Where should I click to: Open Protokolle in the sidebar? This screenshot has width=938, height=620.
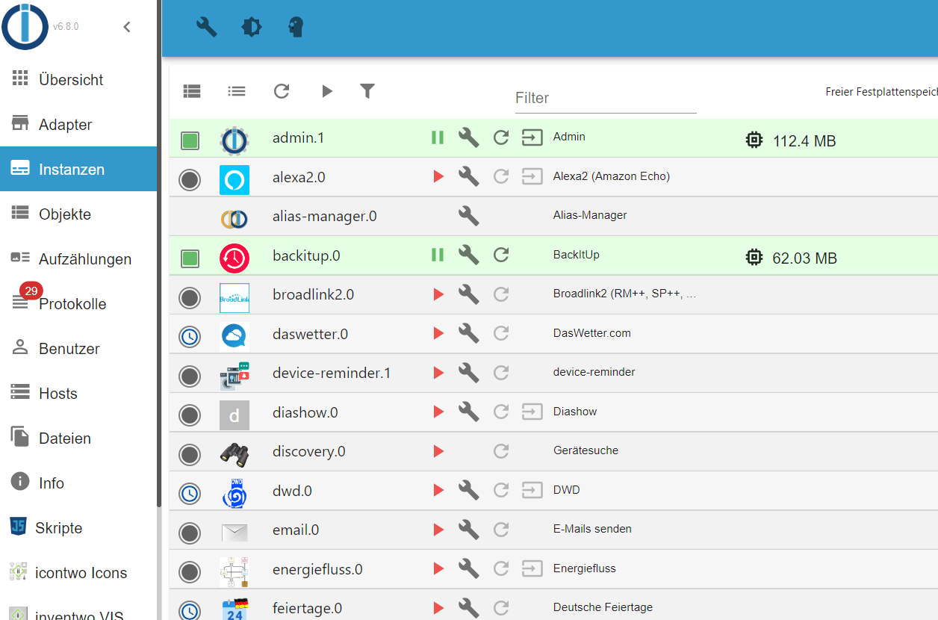tap(78, 304)
